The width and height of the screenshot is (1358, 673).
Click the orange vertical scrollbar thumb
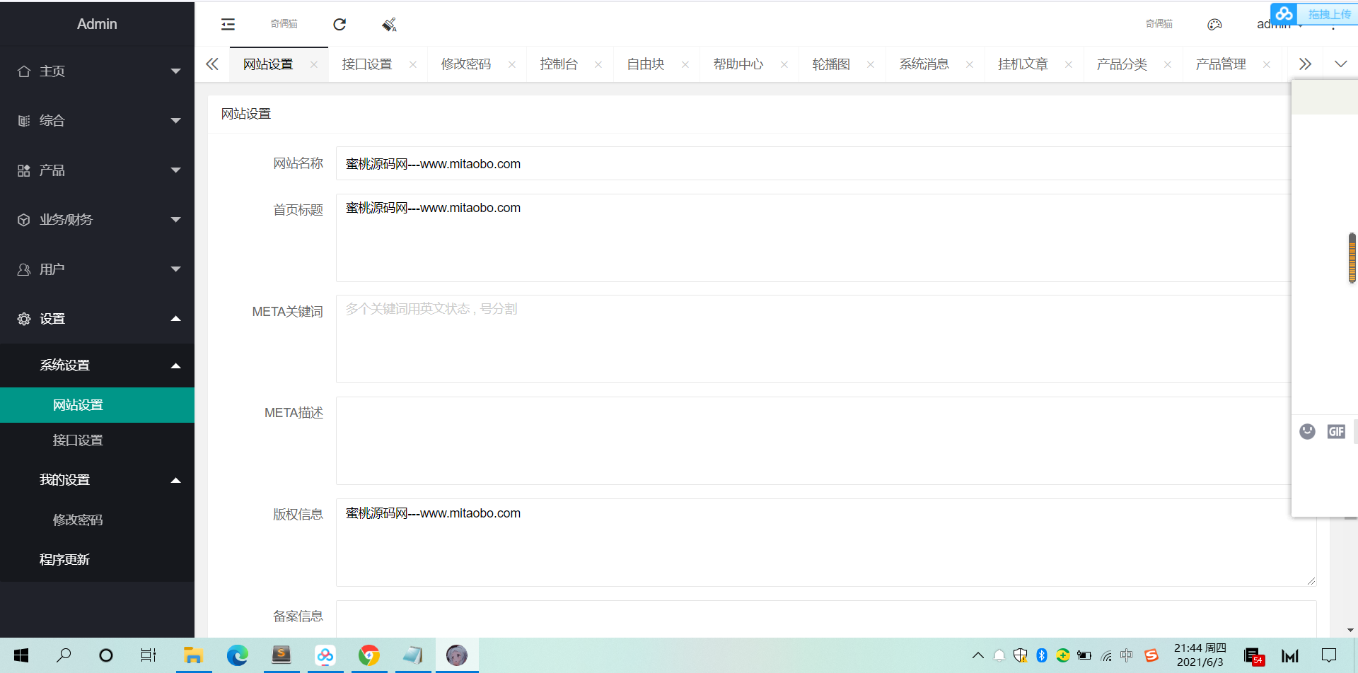pyautogui.click(x=1352, y=258)
